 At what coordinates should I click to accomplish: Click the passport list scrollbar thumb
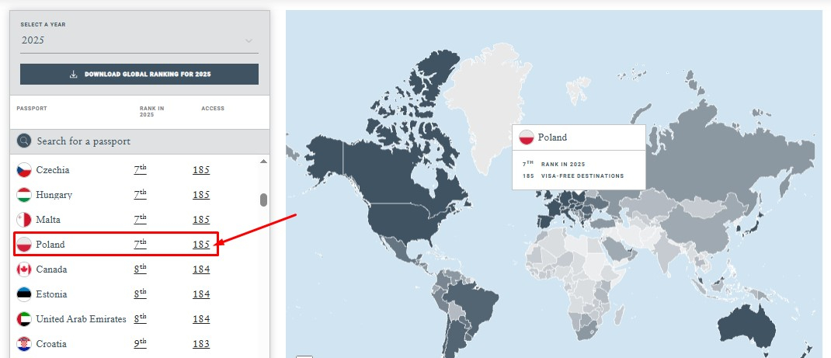[x=263, y=200]
